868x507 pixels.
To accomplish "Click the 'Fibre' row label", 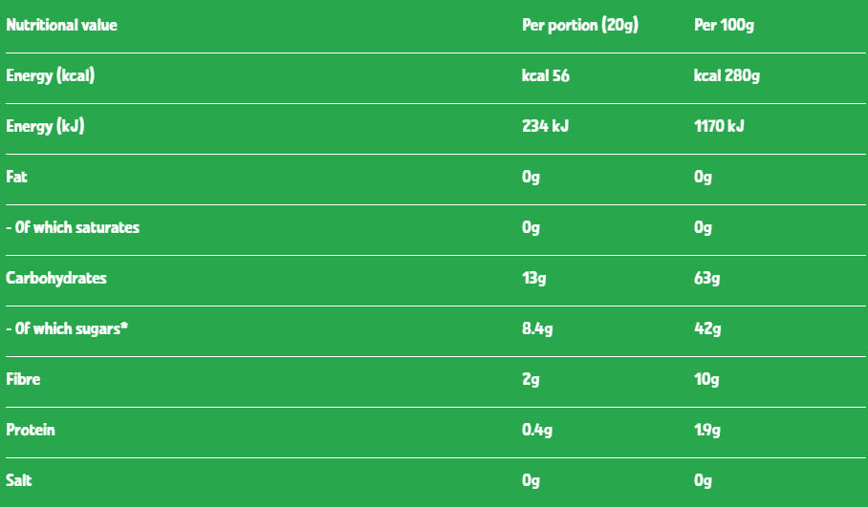I will [x=24, y=380].
